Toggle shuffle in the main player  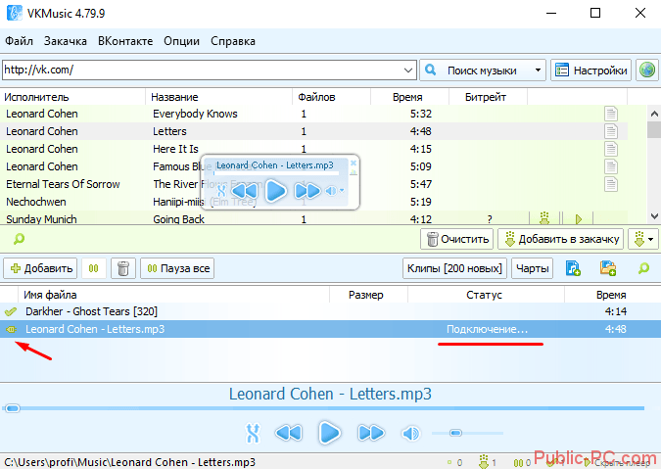pyautogui.click(x=253, y=433)
